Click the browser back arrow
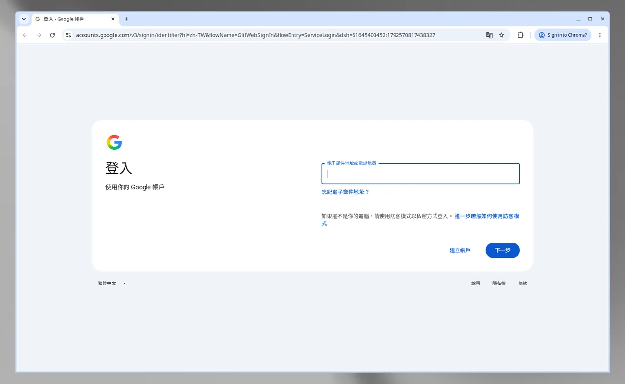Image resolution: width=625 pixels, height=384 pixels. coord(25,35)
